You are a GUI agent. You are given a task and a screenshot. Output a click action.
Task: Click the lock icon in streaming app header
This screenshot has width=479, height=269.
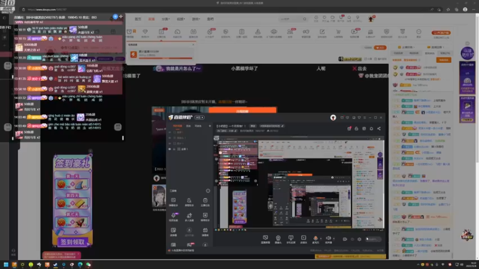pos(356,129)
